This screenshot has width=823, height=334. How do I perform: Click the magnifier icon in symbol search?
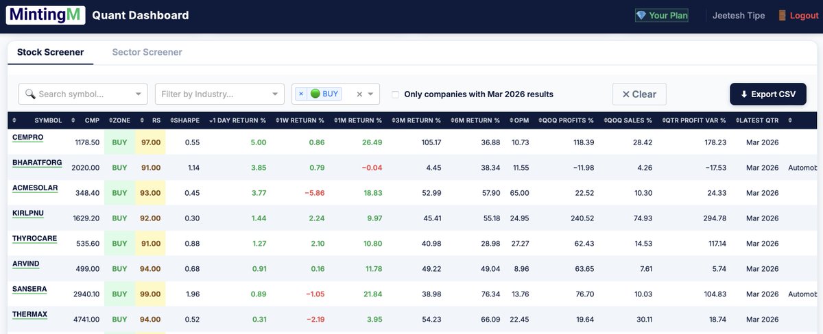point(30,94)
